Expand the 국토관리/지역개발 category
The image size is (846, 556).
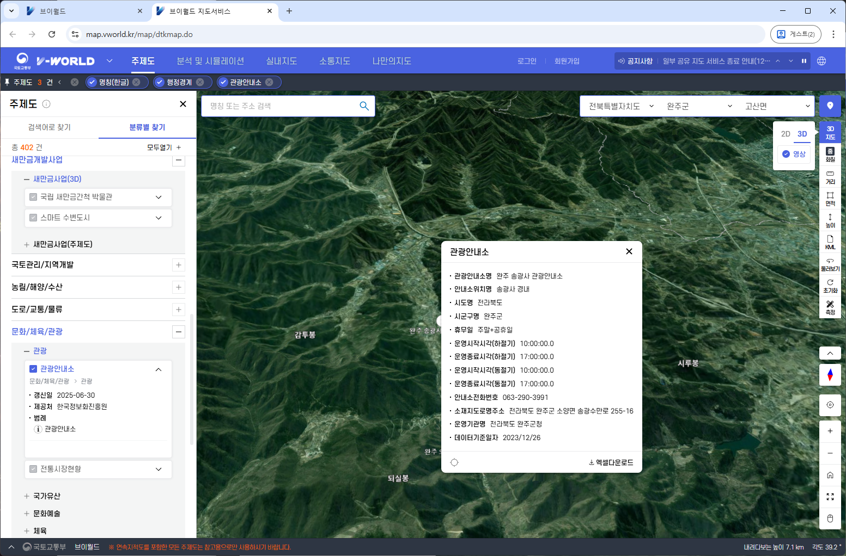[178, 265]
